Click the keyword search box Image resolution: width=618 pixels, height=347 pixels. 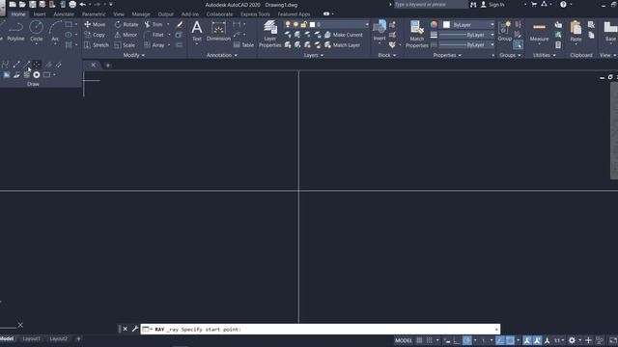431,4
